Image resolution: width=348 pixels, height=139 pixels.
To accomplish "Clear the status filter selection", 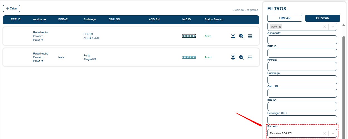I will [x=324, y=27].
